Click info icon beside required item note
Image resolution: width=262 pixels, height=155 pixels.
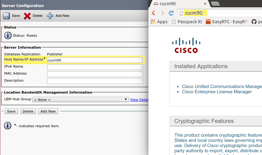(x=8, y=126)
